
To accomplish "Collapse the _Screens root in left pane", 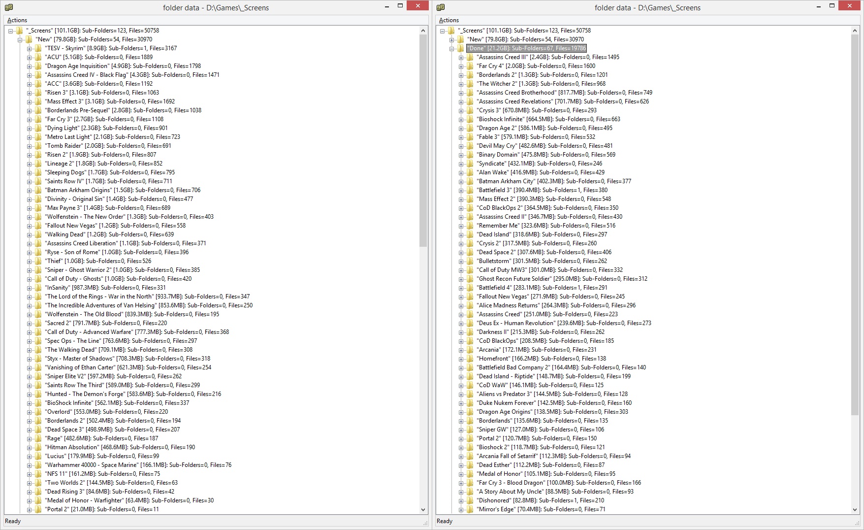I will [11, 31].
